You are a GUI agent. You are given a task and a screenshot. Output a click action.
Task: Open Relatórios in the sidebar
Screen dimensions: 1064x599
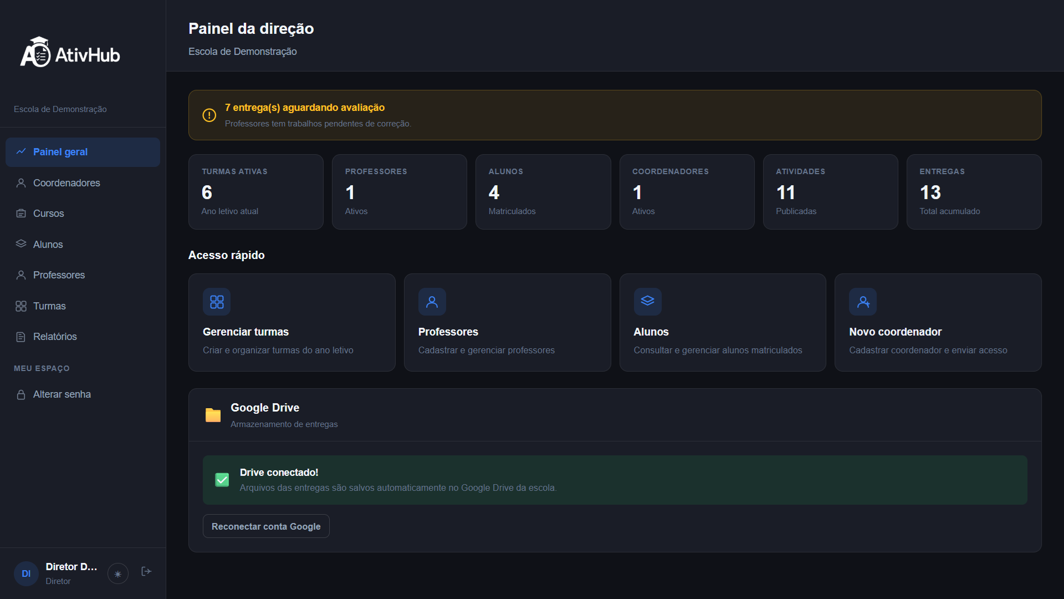[83, 337]
